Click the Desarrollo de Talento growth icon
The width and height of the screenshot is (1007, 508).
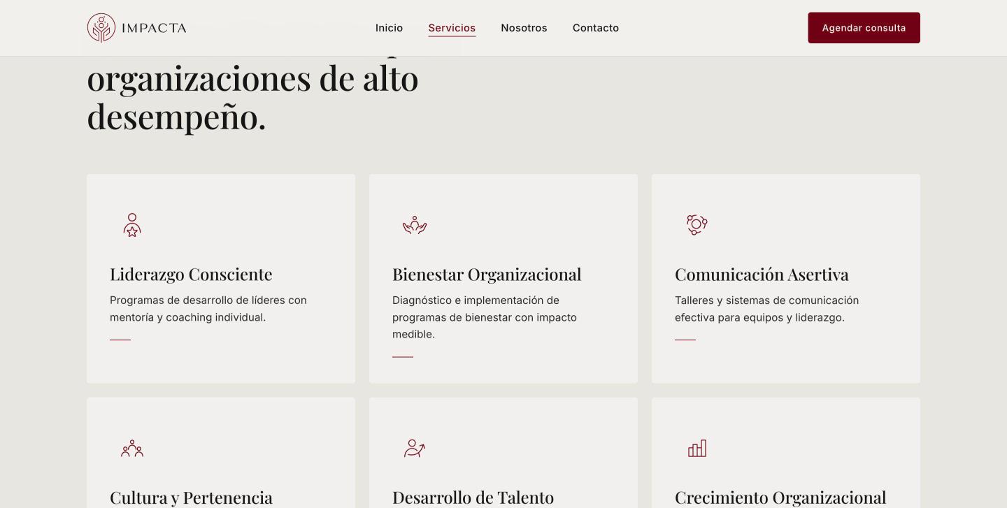point(415,449)
